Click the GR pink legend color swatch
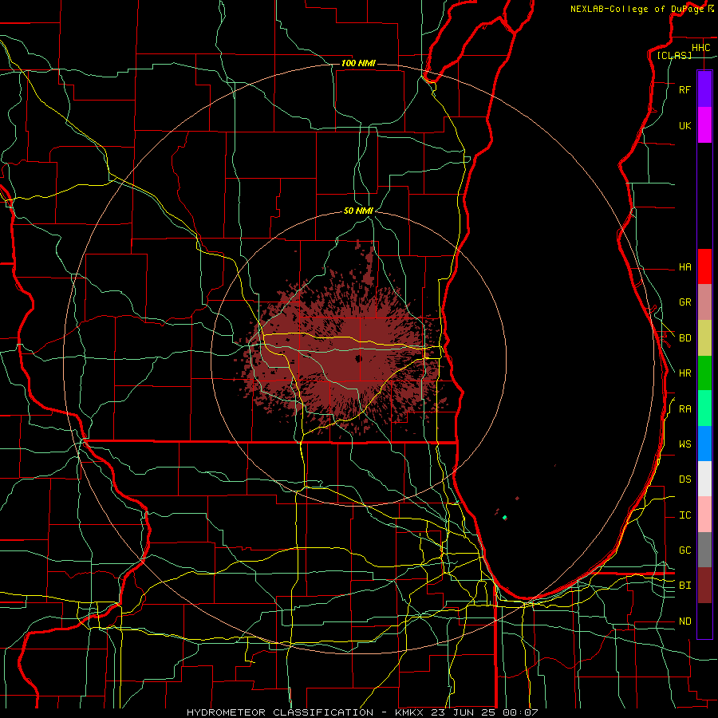718x718 pixels. pyautogui.click(x=704, y=302)
